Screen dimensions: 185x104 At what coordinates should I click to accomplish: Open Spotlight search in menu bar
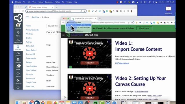click(153, 2)
